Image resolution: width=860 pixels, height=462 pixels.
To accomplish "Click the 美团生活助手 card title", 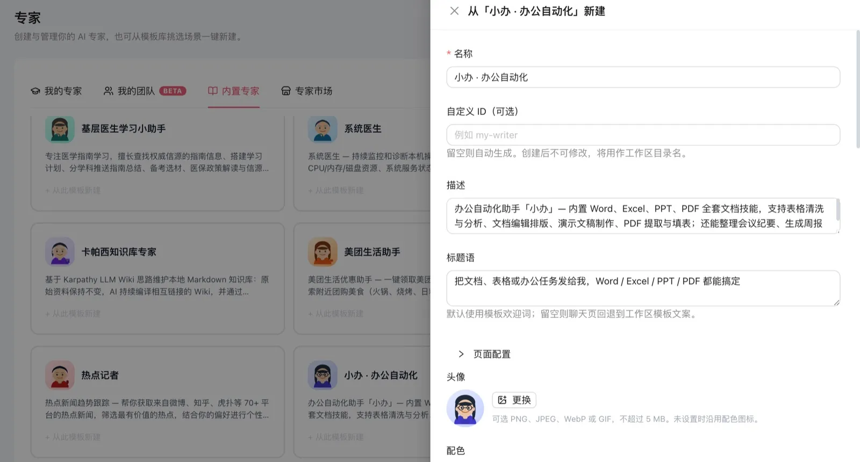I will (372, 252).
